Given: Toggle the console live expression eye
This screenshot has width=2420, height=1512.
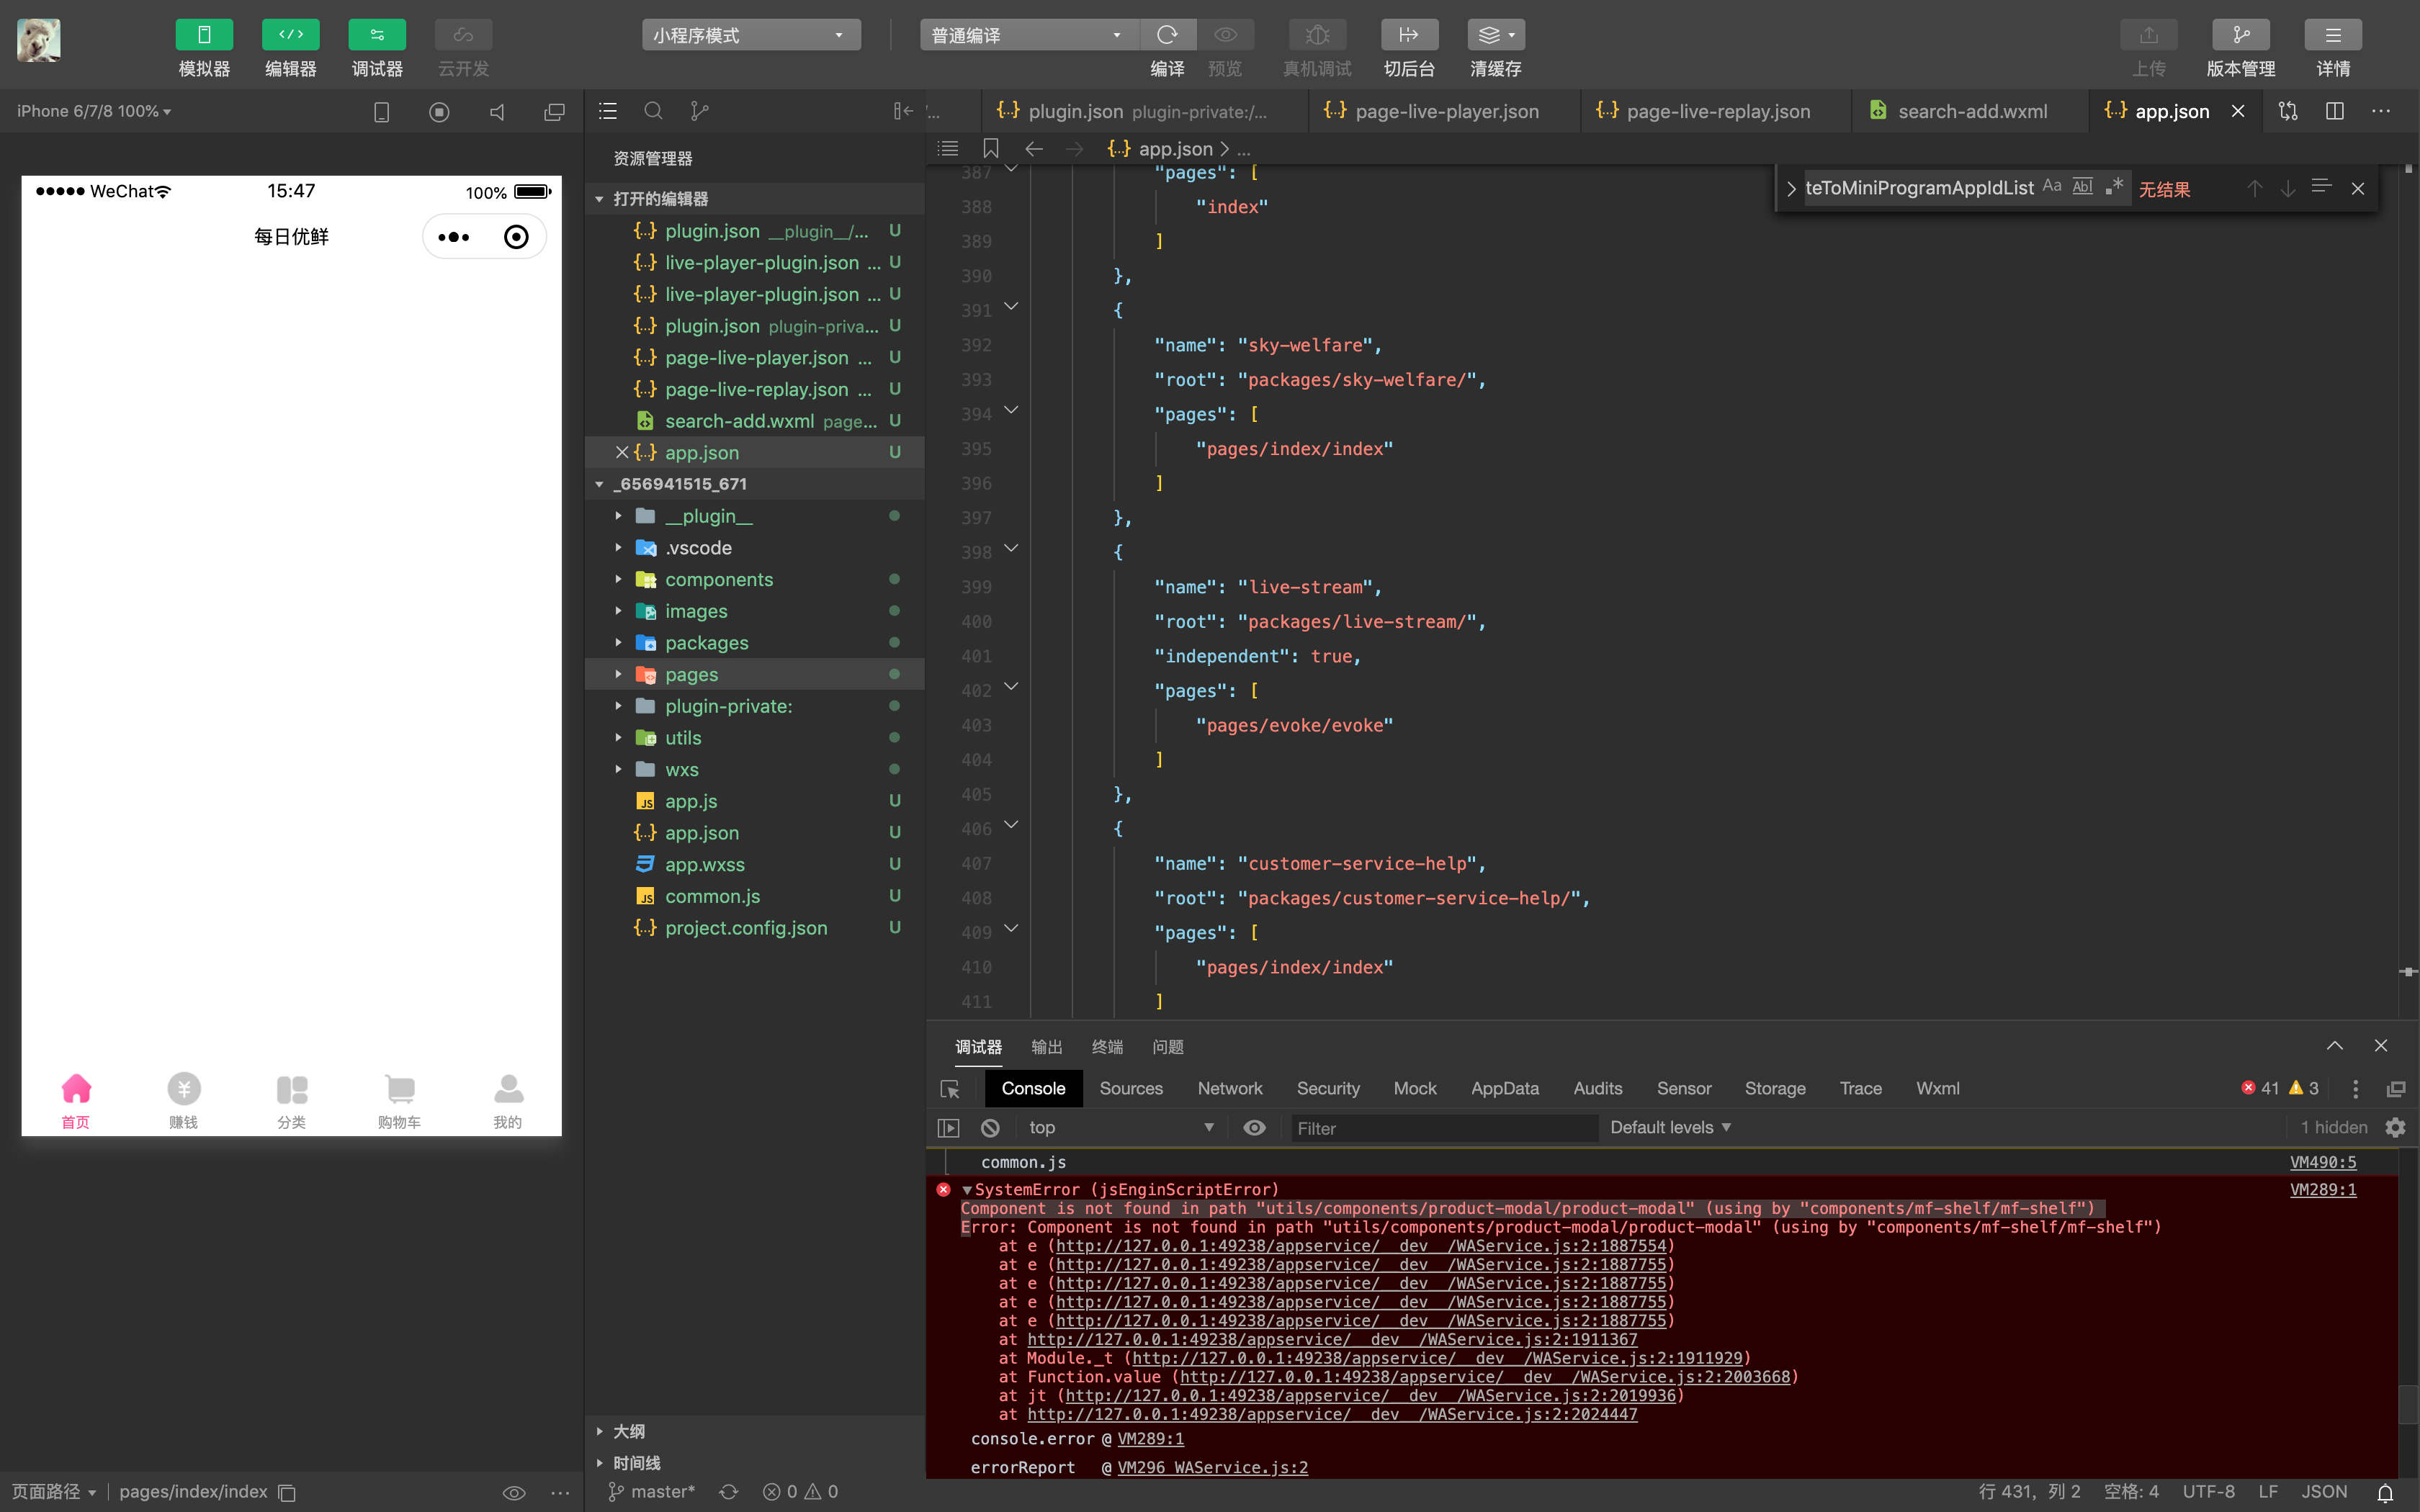Looking at the screenshot, I should tap(1254, 1128).
